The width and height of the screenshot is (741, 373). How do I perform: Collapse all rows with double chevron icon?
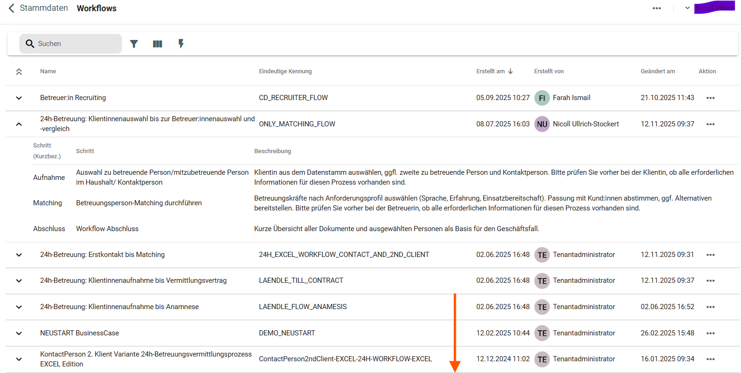(19, 71)
